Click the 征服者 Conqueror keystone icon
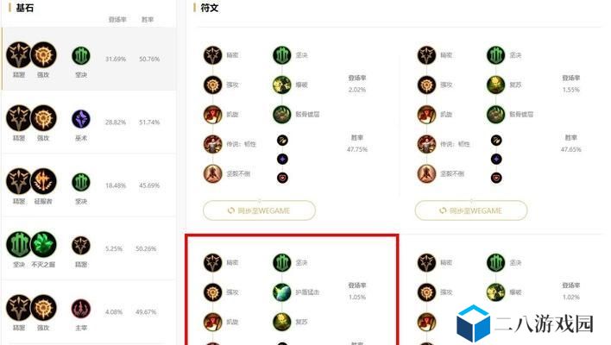This screenshot has height=345, width=611. click(44, 181)
